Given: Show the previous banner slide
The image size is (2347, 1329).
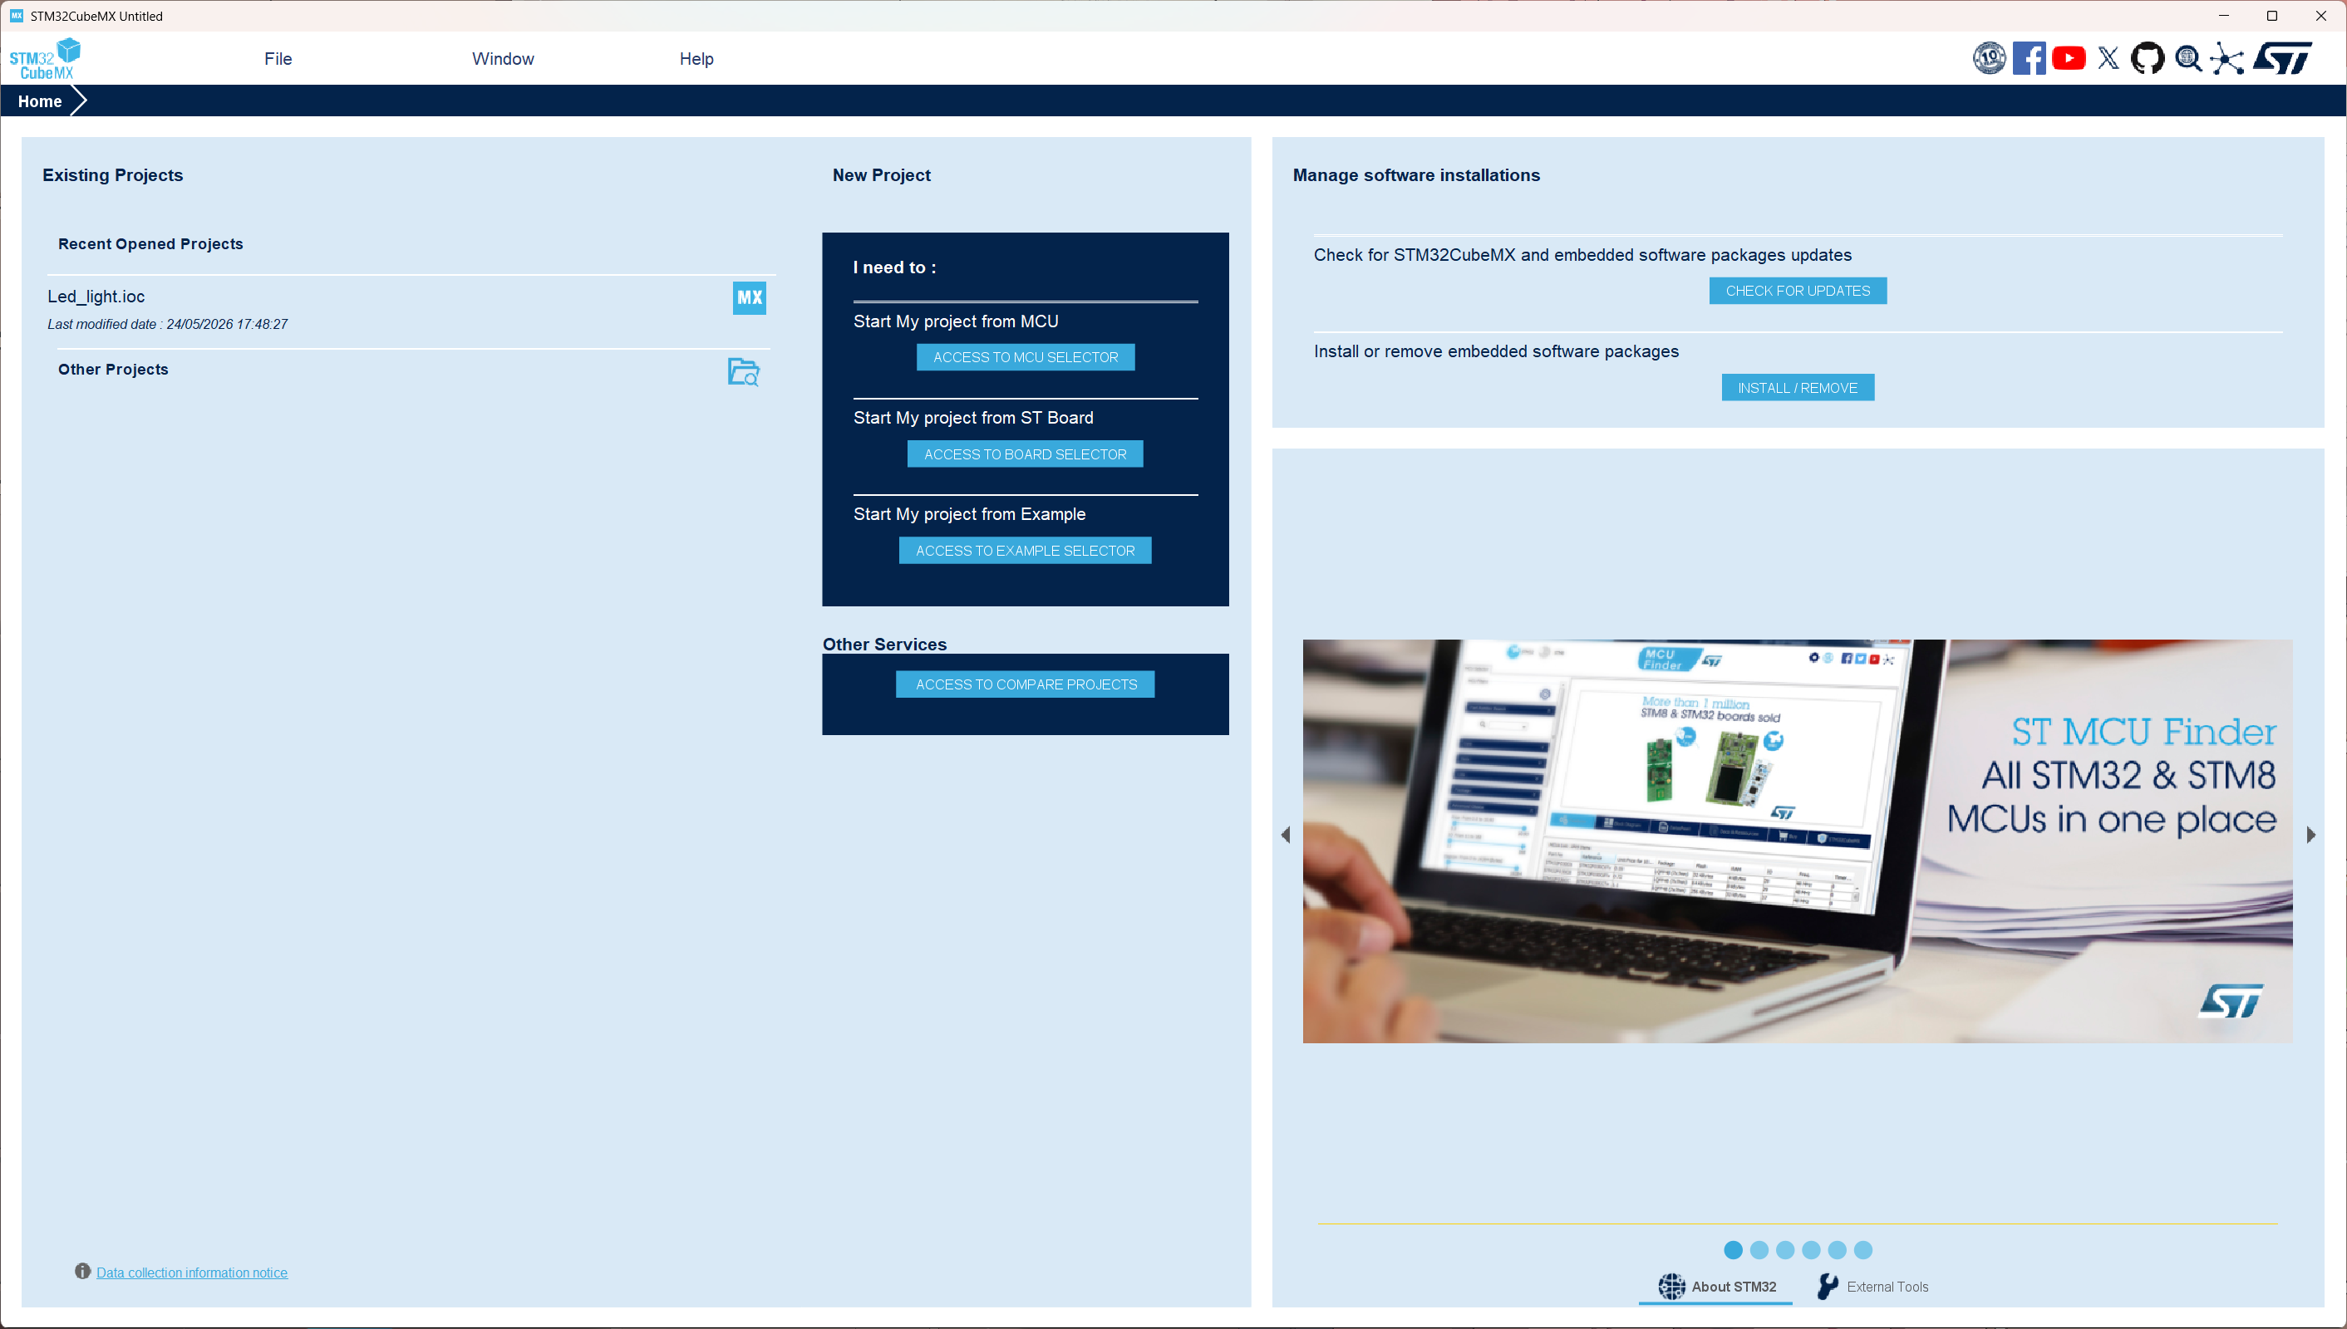Looking at the screenshot, I should (x=1286, y=834).
